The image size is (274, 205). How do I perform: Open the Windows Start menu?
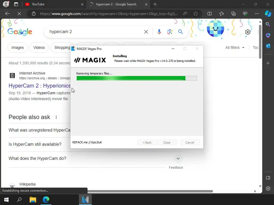(x=6, y=199)
